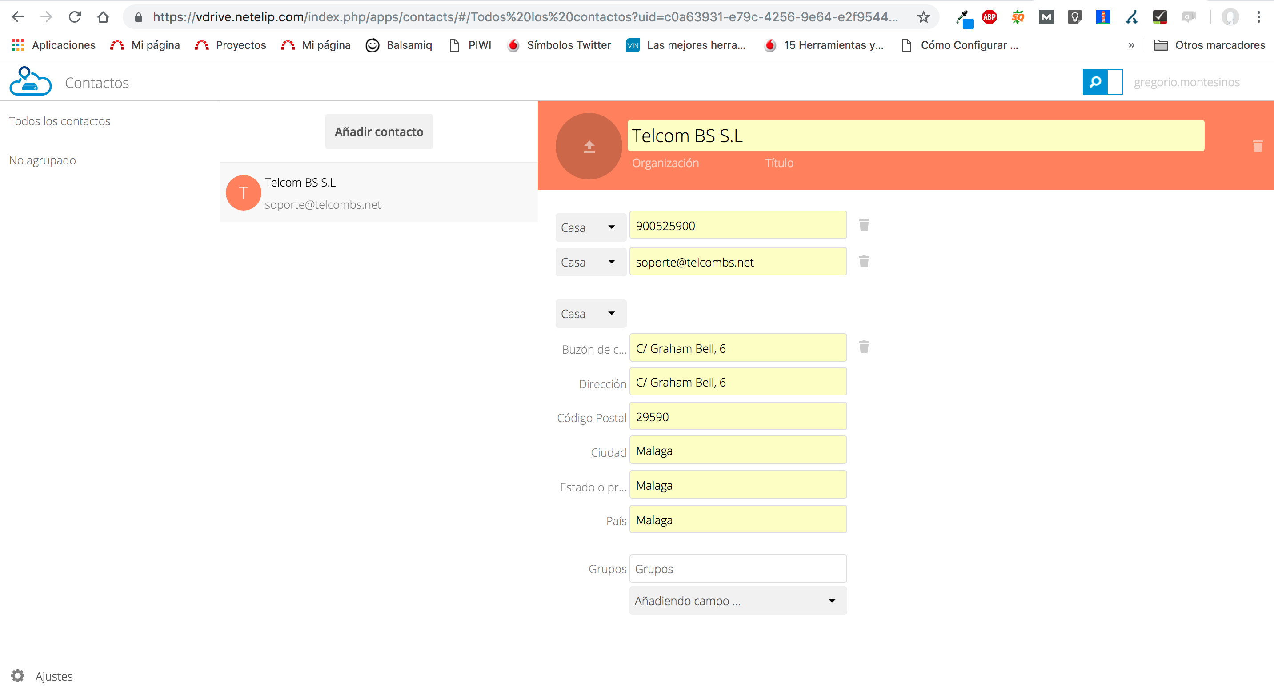Reload the current page

coord(75,17)
